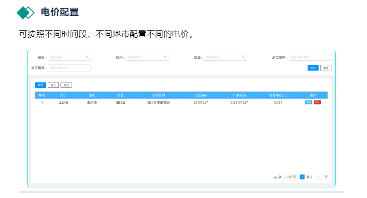Click the 点位名称 input field

pyautogui.click(x=310, y=57)
